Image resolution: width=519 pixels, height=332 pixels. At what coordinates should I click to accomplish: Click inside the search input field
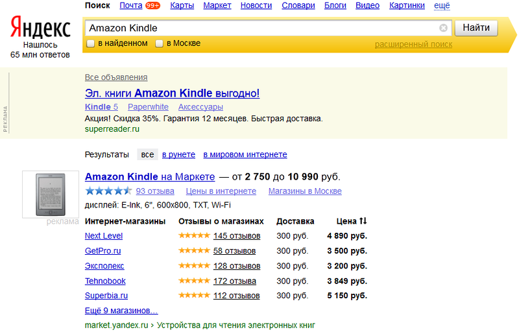click(259, 28)
